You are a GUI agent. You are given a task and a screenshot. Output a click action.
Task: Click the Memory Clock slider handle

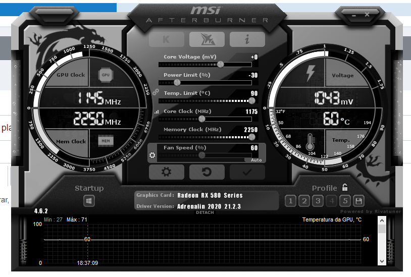pyautogui.click(x=252, y=137)
